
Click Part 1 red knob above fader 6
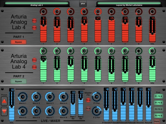(x=111, y=12)
